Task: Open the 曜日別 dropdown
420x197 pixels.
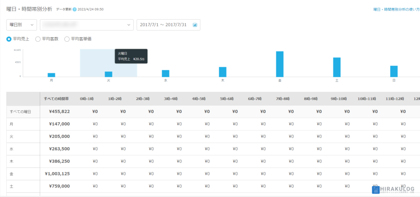Action: point(22,25)
